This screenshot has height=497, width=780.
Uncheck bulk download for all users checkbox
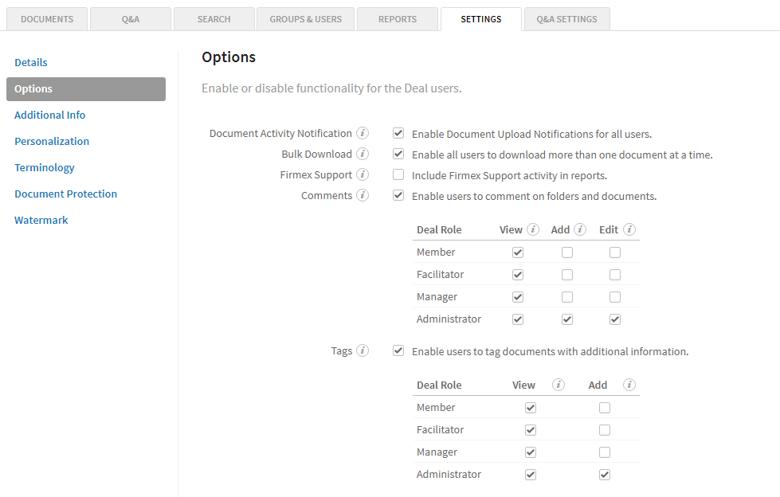(x=398, y=154)
